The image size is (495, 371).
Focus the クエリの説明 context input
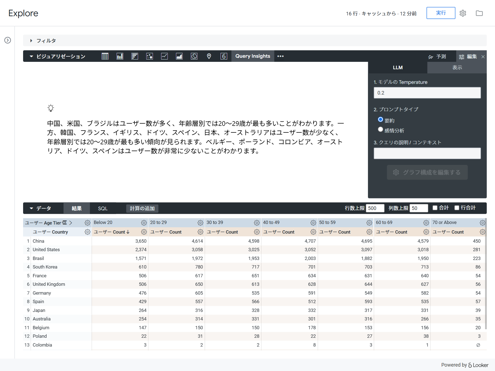point(427,153)
